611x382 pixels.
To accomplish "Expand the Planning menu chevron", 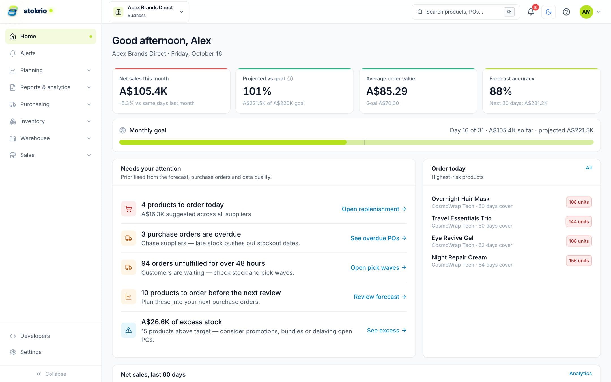I will tap(89, 70).
